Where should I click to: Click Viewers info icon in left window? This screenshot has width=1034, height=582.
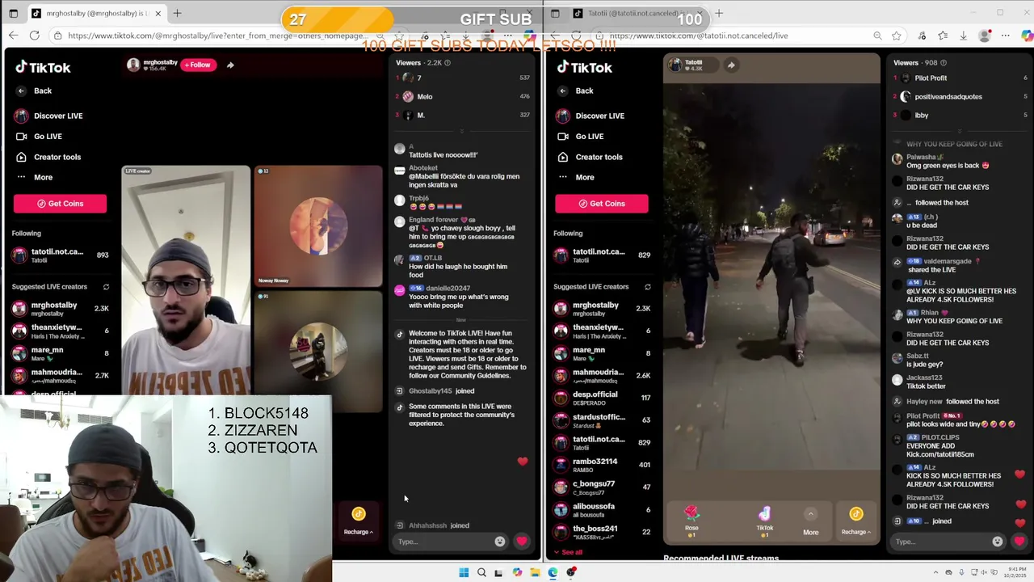coord(448,62)
